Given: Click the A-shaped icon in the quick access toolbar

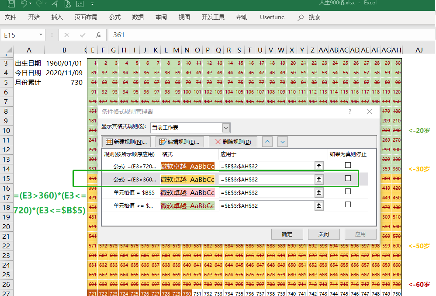Looking at the screenshot, I should pyautogui.click(x=55, y=3).
